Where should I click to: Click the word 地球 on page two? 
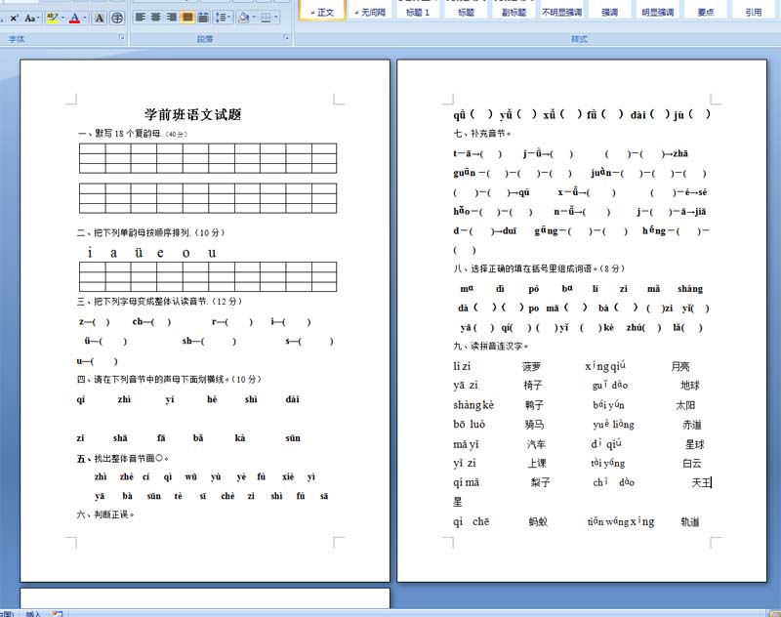pos(690,385)
